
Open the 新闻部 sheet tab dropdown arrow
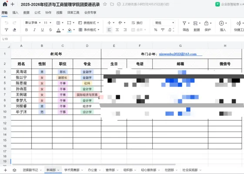[x=58, y=170]
